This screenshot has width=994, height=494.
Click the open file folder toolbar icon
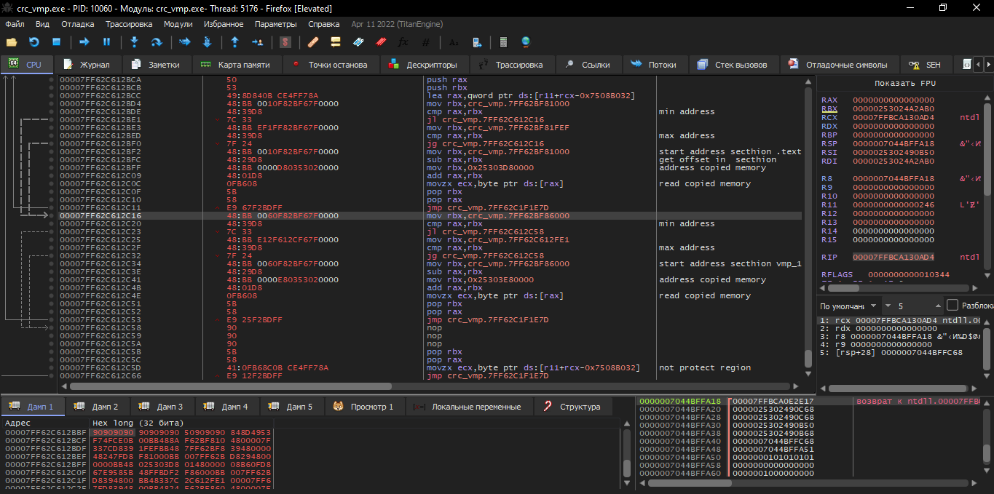(12, 42)
